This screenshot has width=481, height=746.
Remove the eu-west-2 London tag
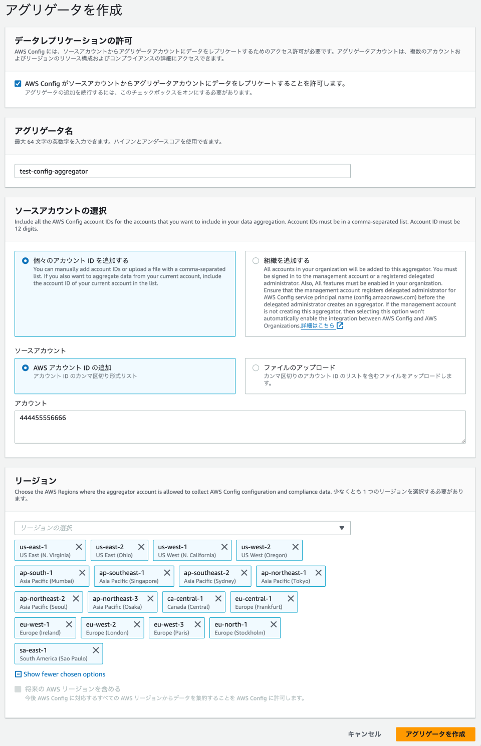[x=137, y=624]
